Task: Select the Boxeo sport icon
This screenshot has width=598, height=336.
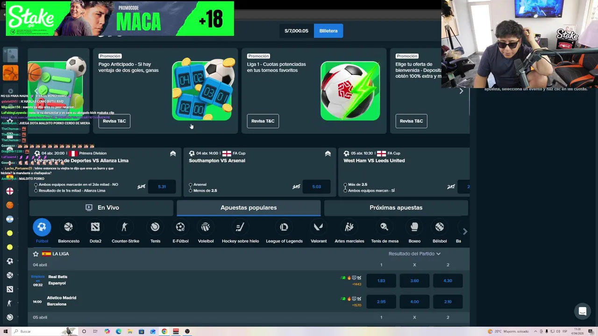Action: tap(414, 227)
